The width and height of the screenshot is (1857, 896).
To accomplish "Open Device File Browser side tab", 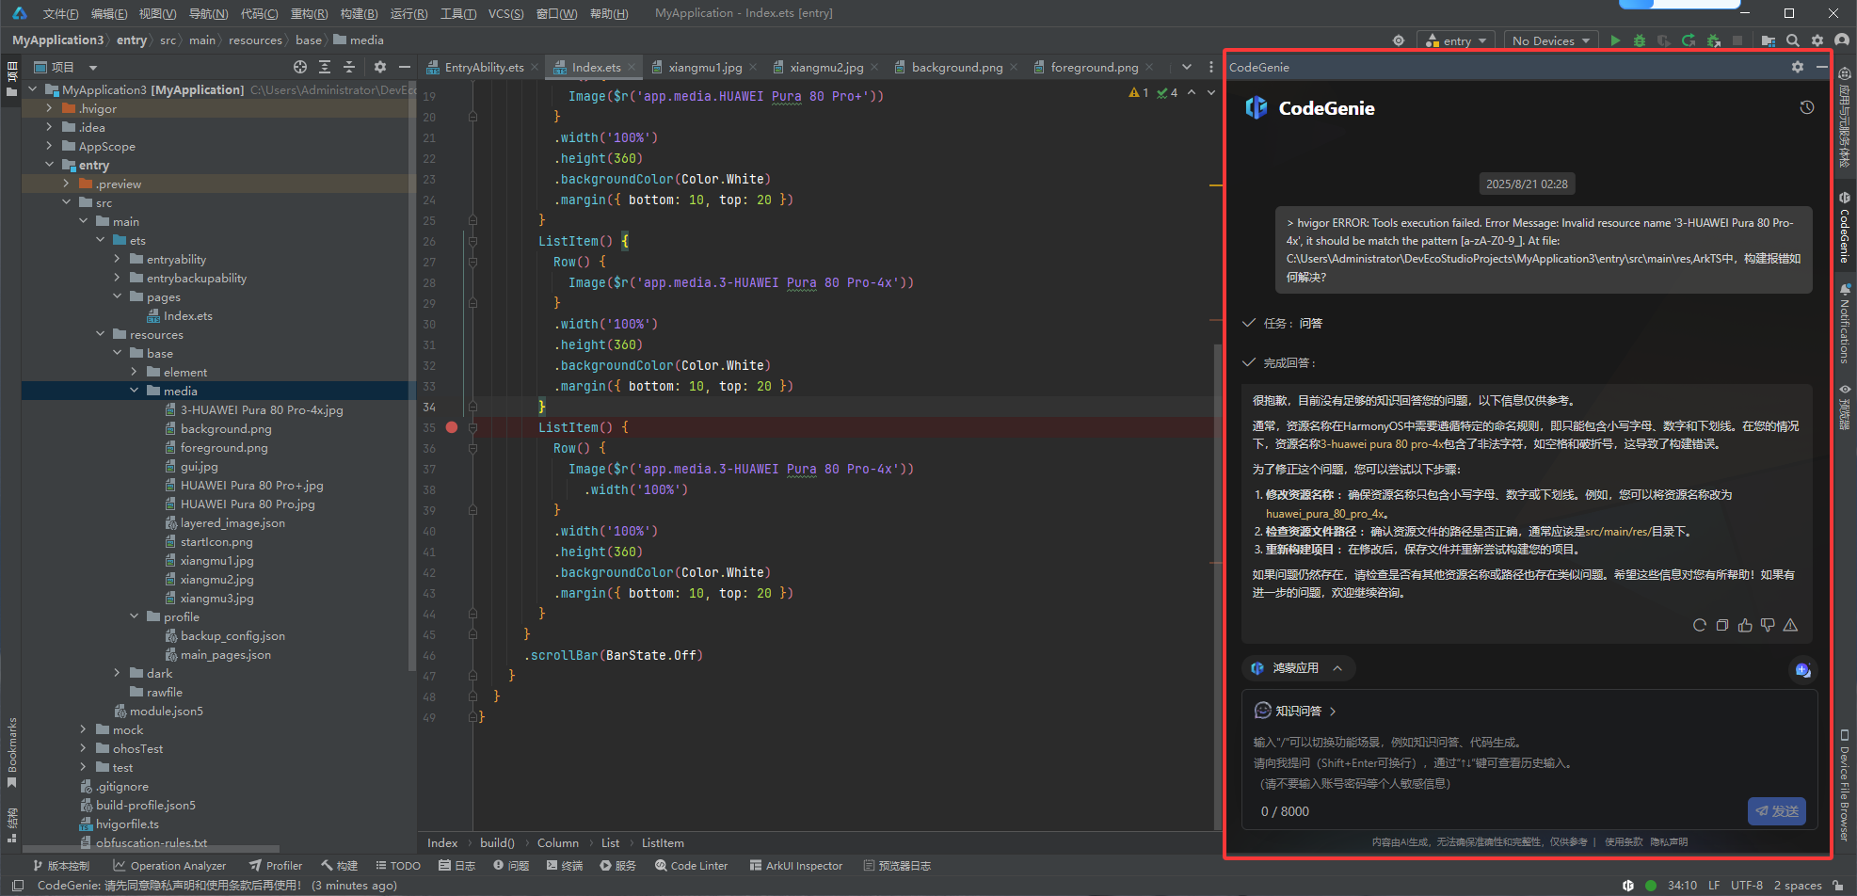I will tap(1845, 785).
